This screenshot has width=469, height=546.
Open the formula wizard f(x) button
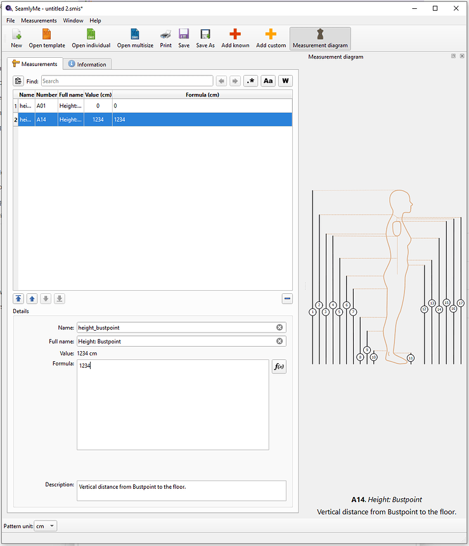click(279, 366)
